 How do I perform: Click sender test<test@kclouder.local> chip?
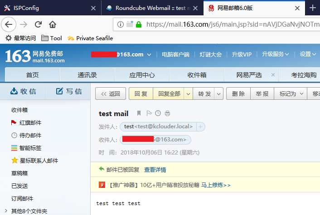pos(158,126)
